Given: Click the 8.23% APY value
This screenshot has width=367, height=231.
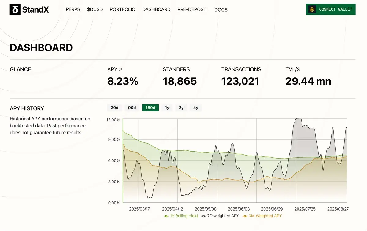Looking at the screenshot, I should tap(123, 81).
